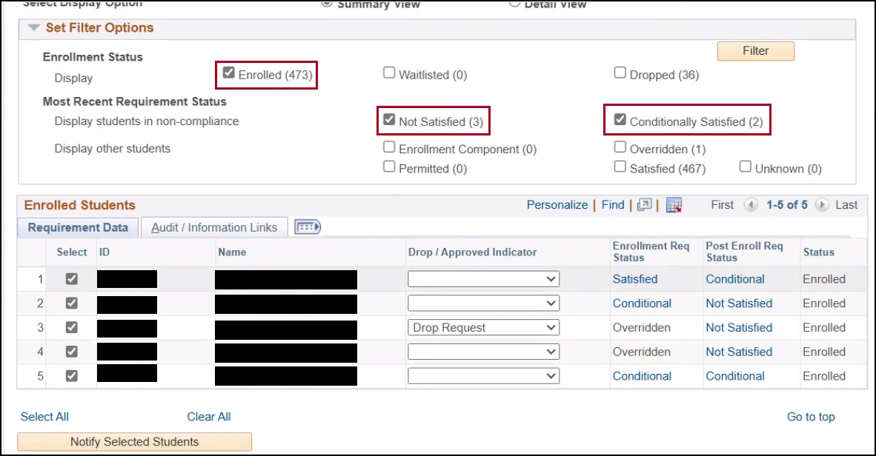Select the Summary View radio option
Viewport: 876px width, 456px height.
[327, 4]
